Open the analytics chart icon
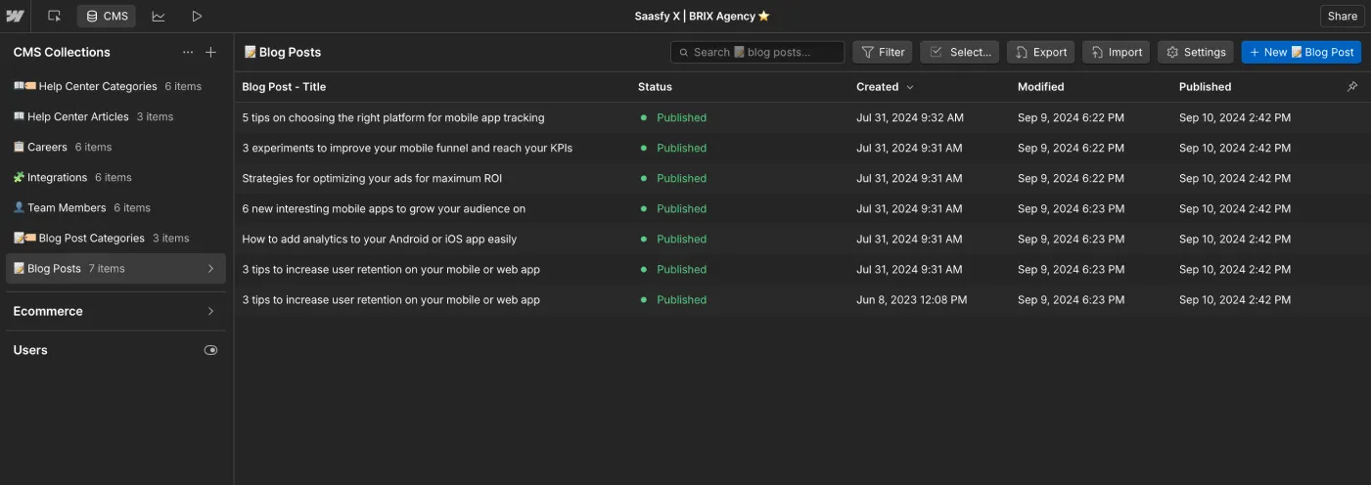The image size is (1371, 485). pyautogui.click(x=158, y=16)
